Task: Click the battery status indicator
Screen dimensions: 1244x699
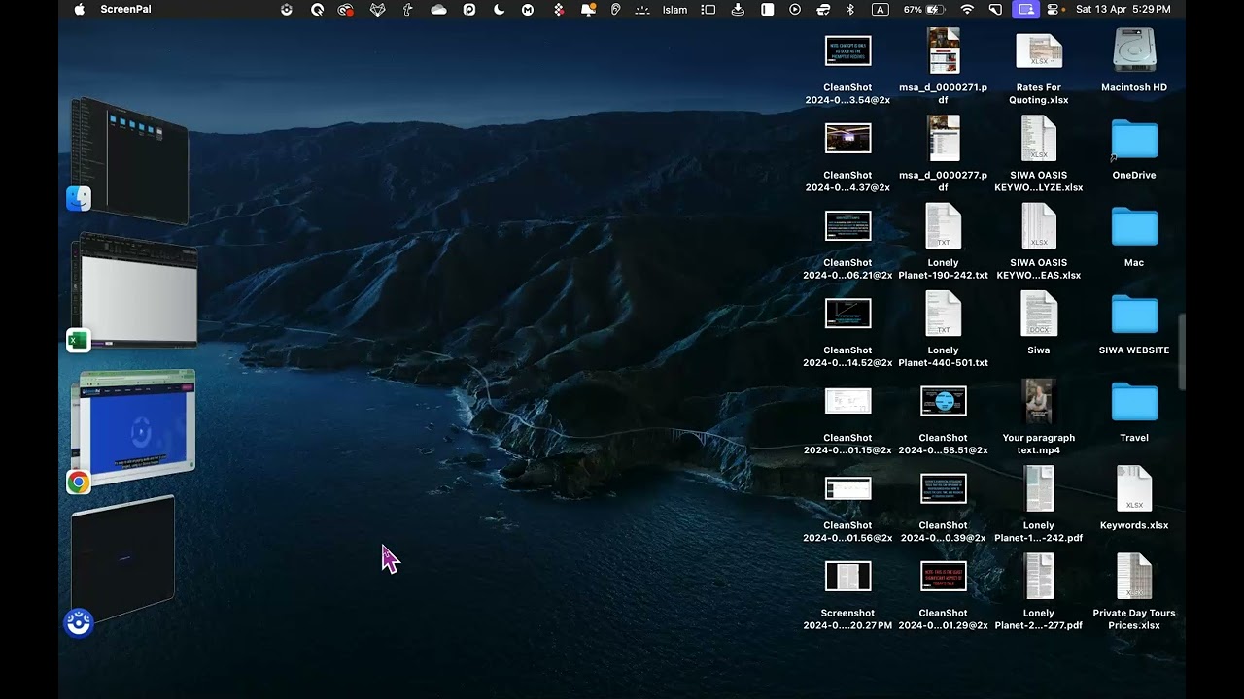Action: pyautogui.click(x=924, y=9)
